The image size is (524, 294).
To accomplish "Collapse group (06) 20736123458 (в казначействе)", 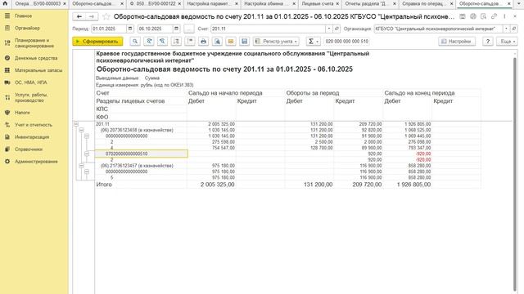I will click(x=81, y=130).
